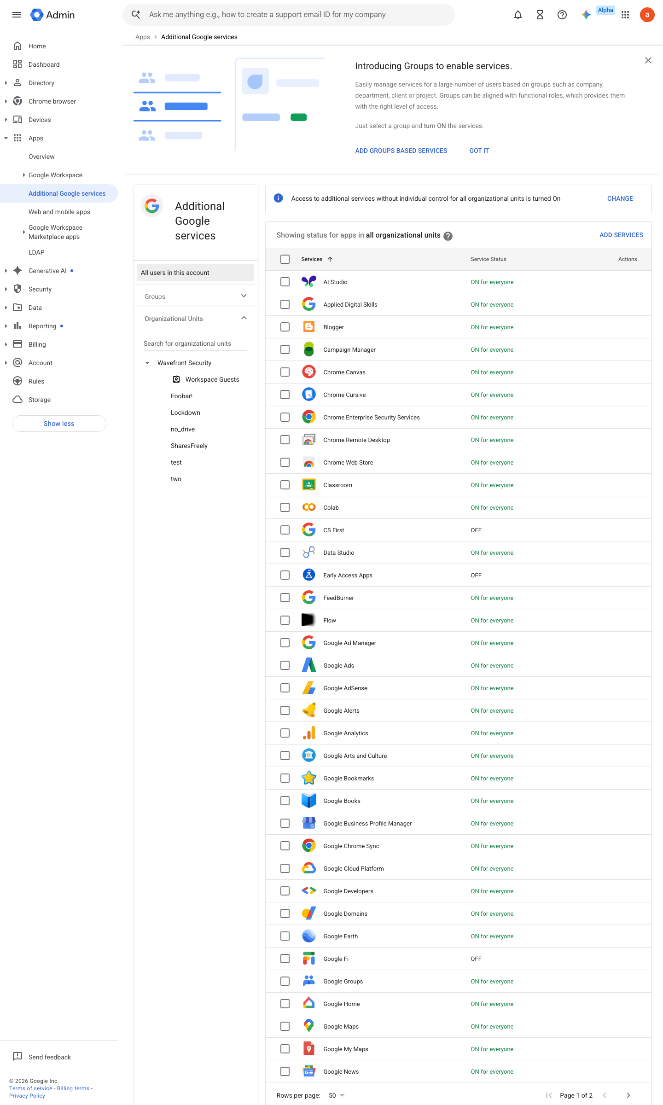Click the search bar input
Image resolution: width=663 pixels, height=1105 pixels.
click(x=289, y=15)
